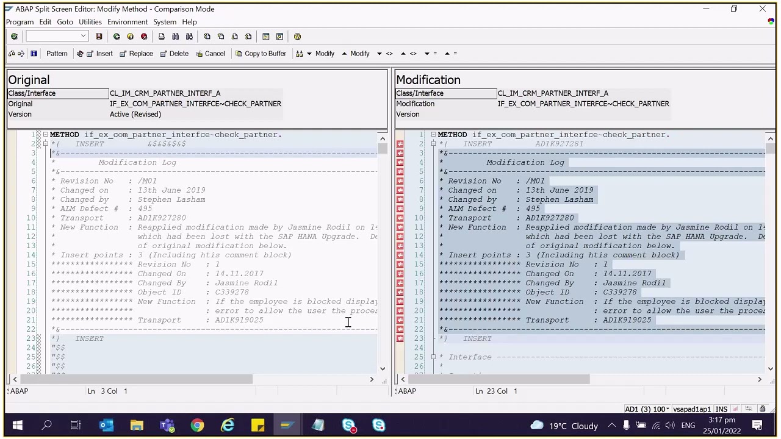
Task: Click the previous Modify up-arrow button
Action: [x=356, y=54]
